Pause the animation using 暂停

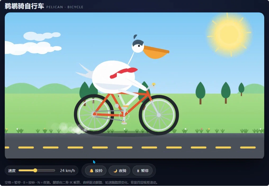(x=142, y=171)
